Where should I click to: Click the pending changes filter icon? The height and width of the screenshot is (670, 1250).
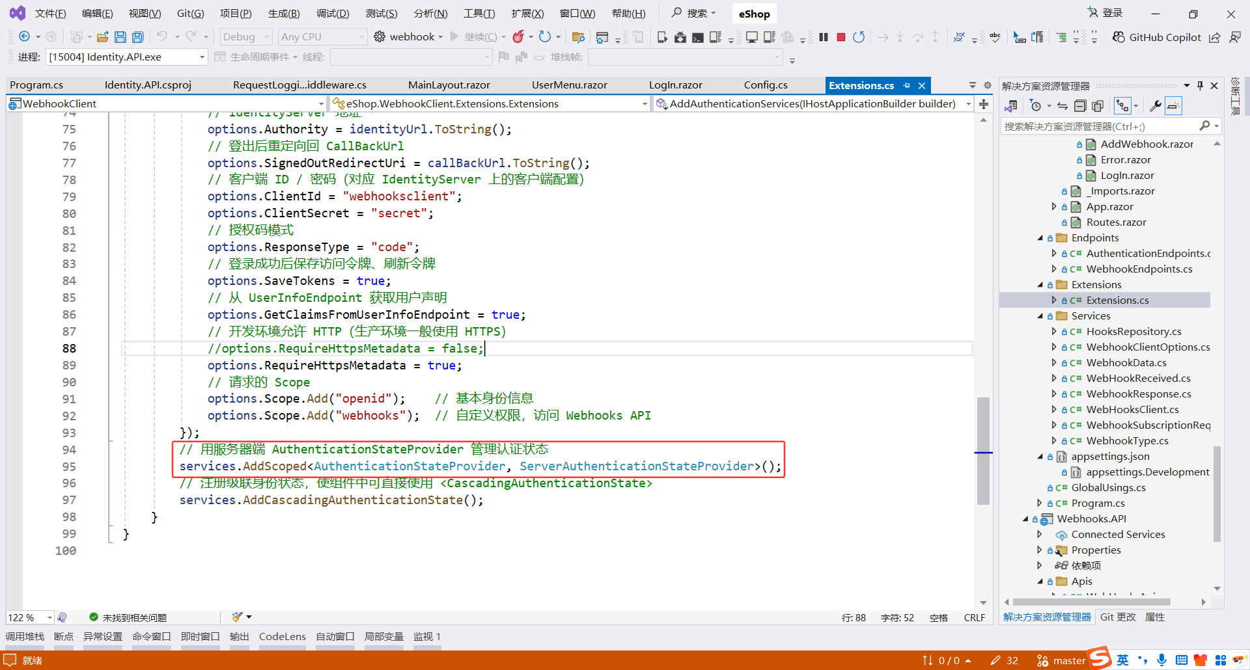(x=1036, y=105)
